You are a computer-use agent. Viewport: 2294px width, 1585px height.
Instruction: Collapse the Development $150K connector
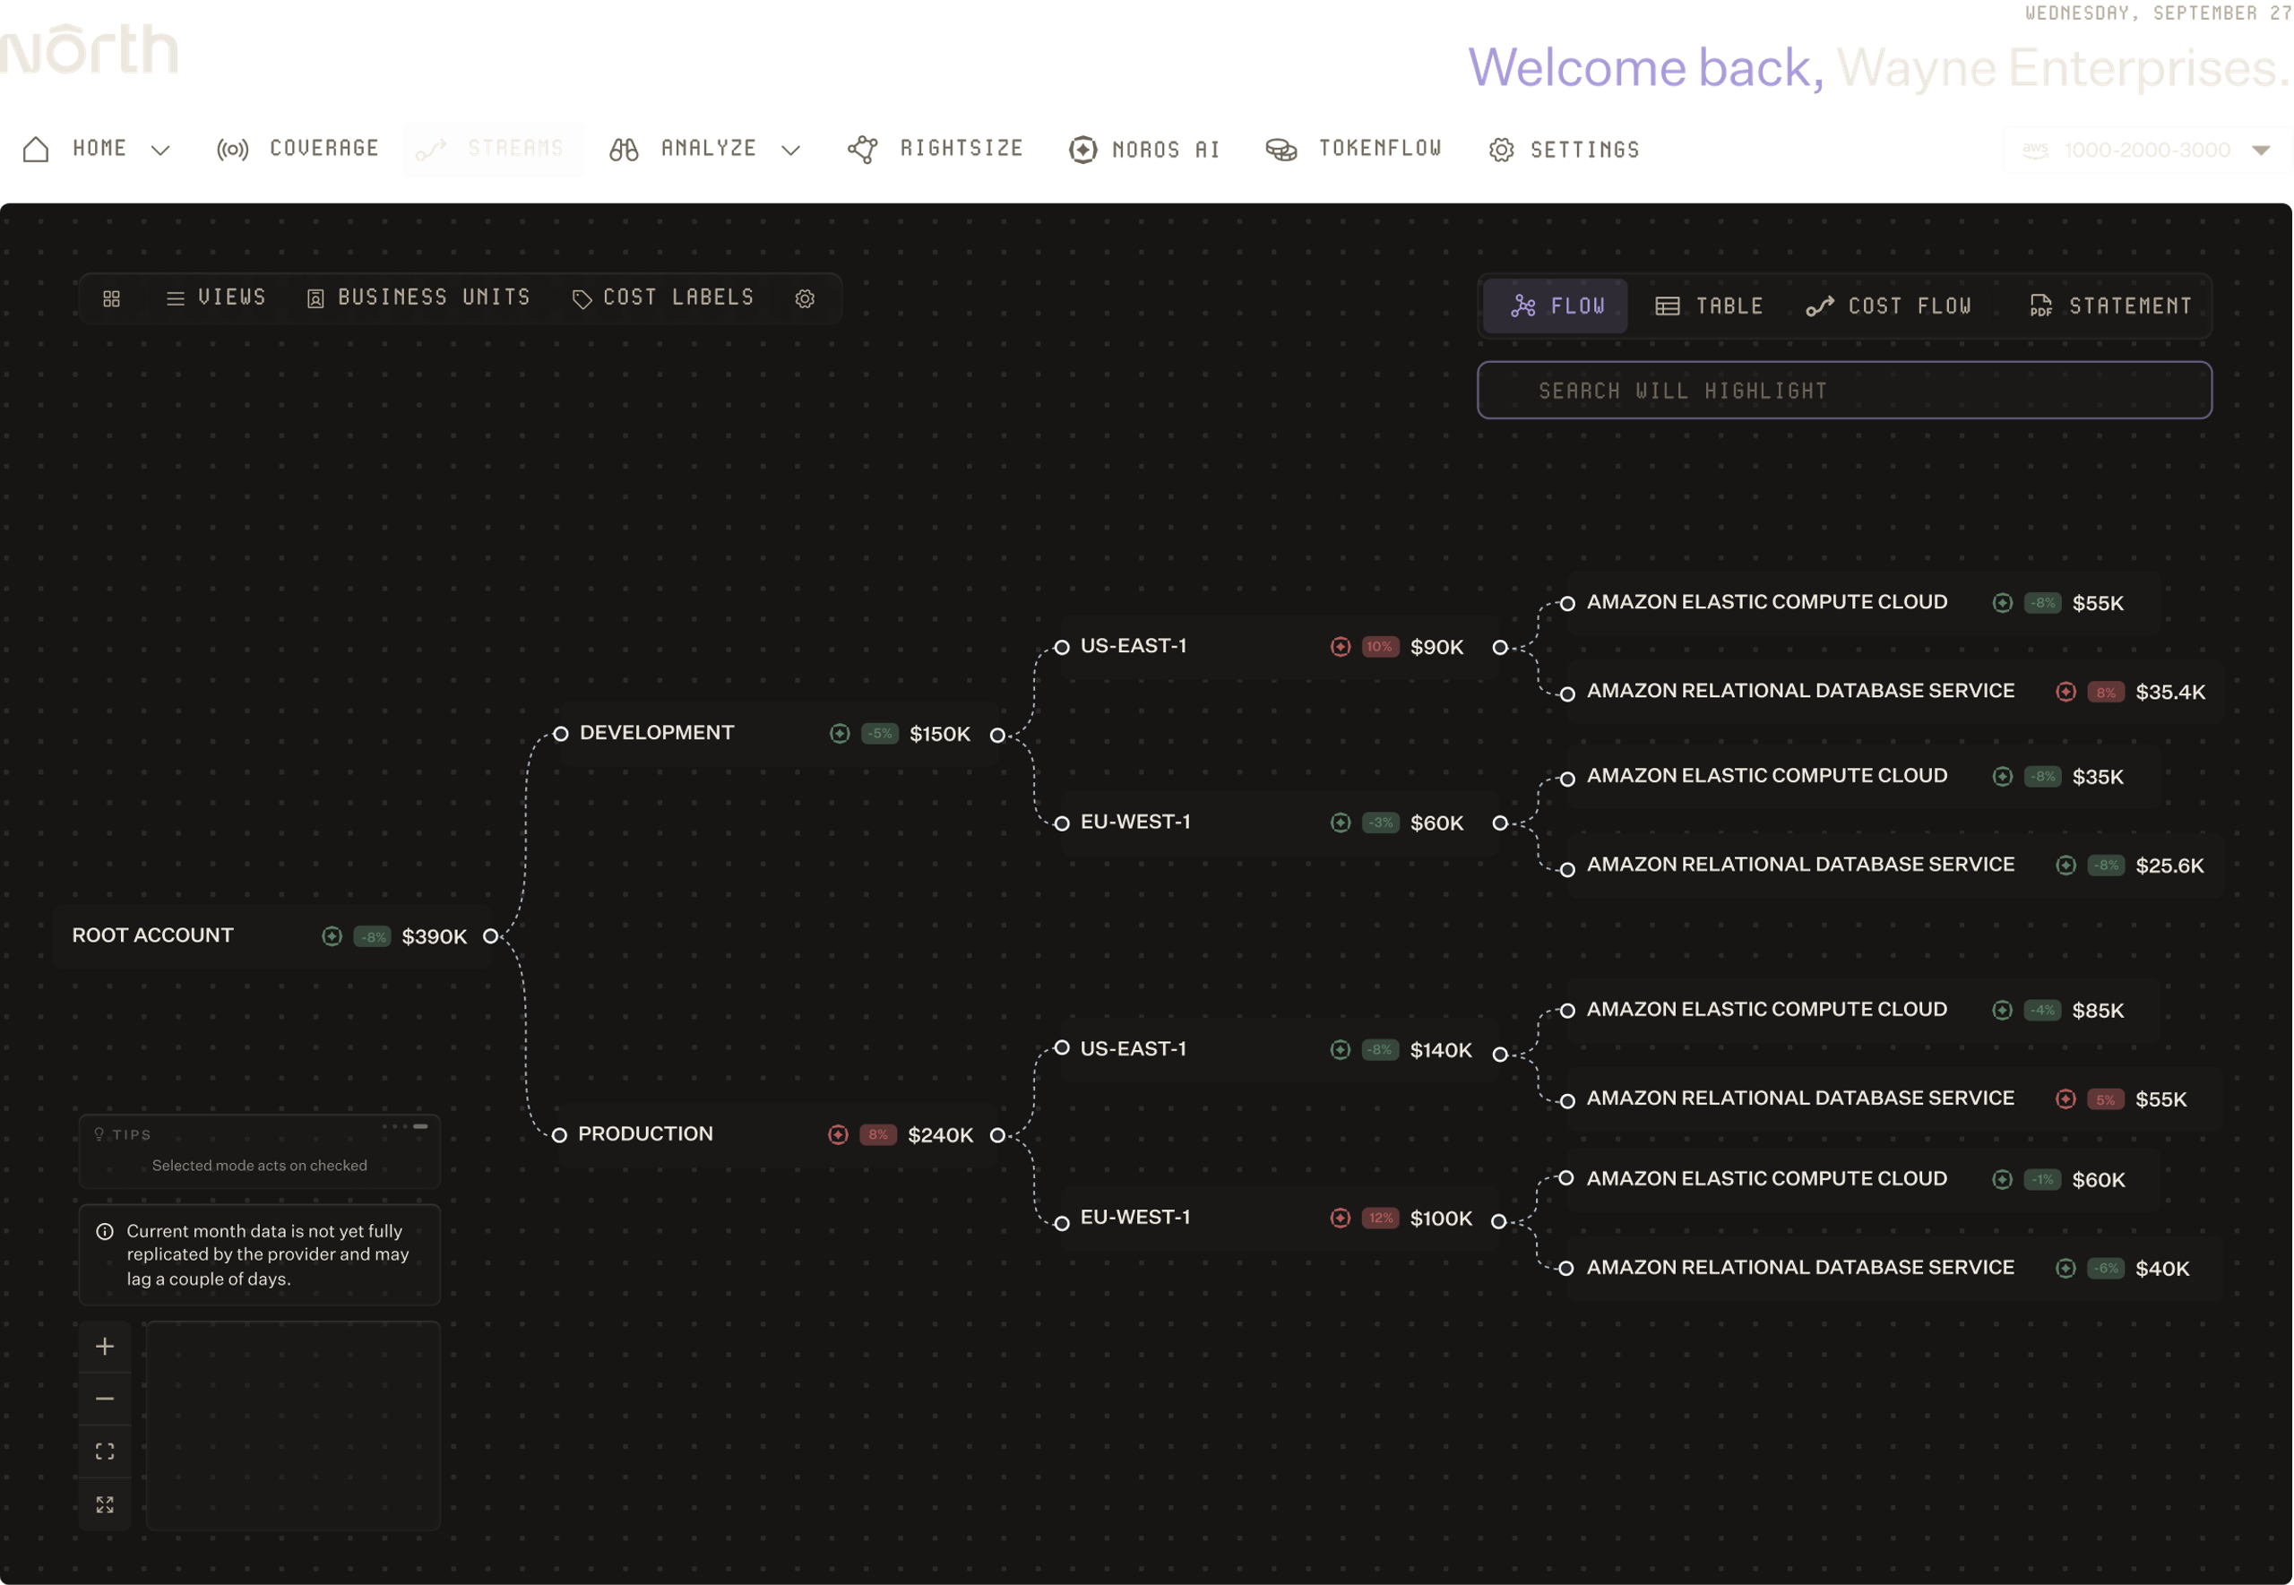(997, 735)
